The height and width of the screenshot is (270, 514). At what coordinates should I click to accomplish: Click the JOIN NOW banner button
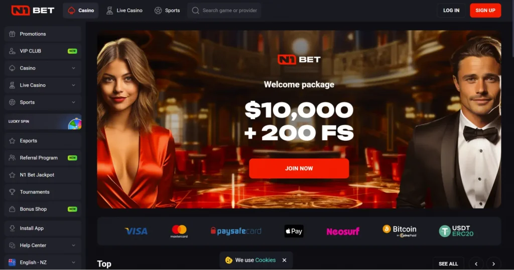[x=299, y=168]
